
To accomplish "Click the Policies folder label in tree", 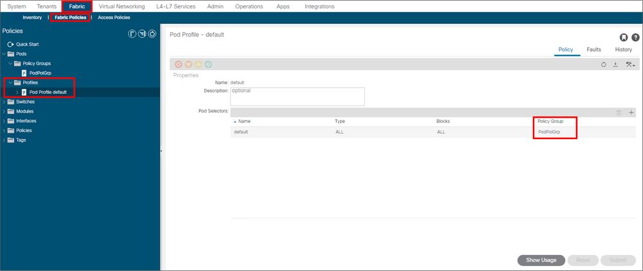I will click(x=24, y=131).
